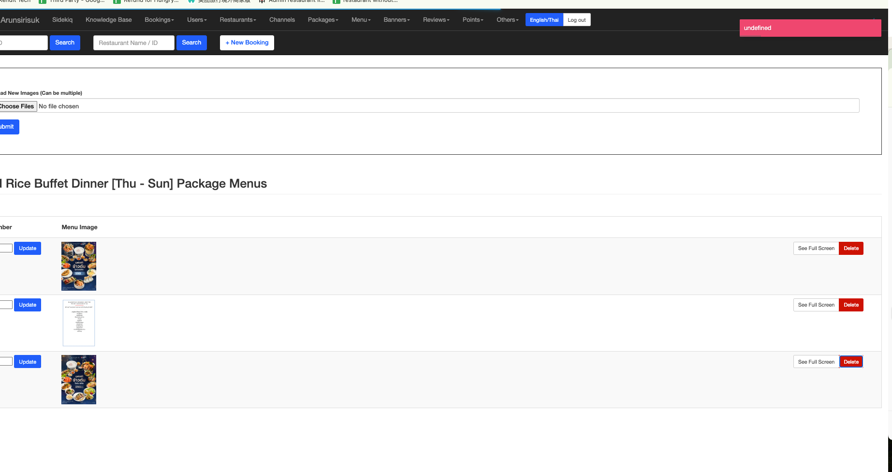This screenshot has height=472, width=892.
Task: Expand the Reviews dropdown menu
Action: [x=436, y=20]
